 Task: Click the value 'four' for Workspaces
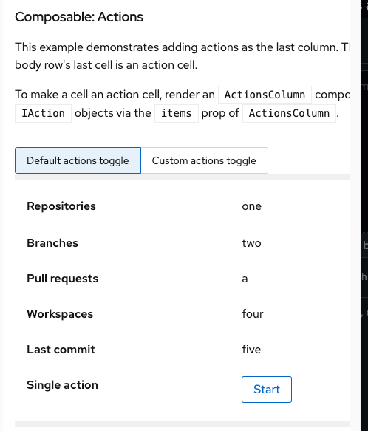pos(253,314)
